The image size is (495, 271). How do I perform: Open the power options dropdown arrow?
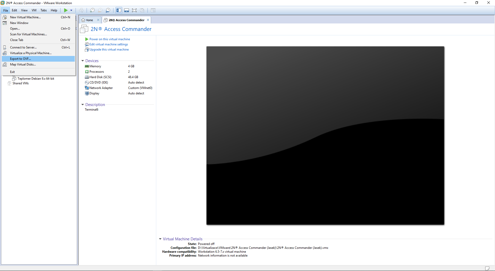[x=71, y=10]
